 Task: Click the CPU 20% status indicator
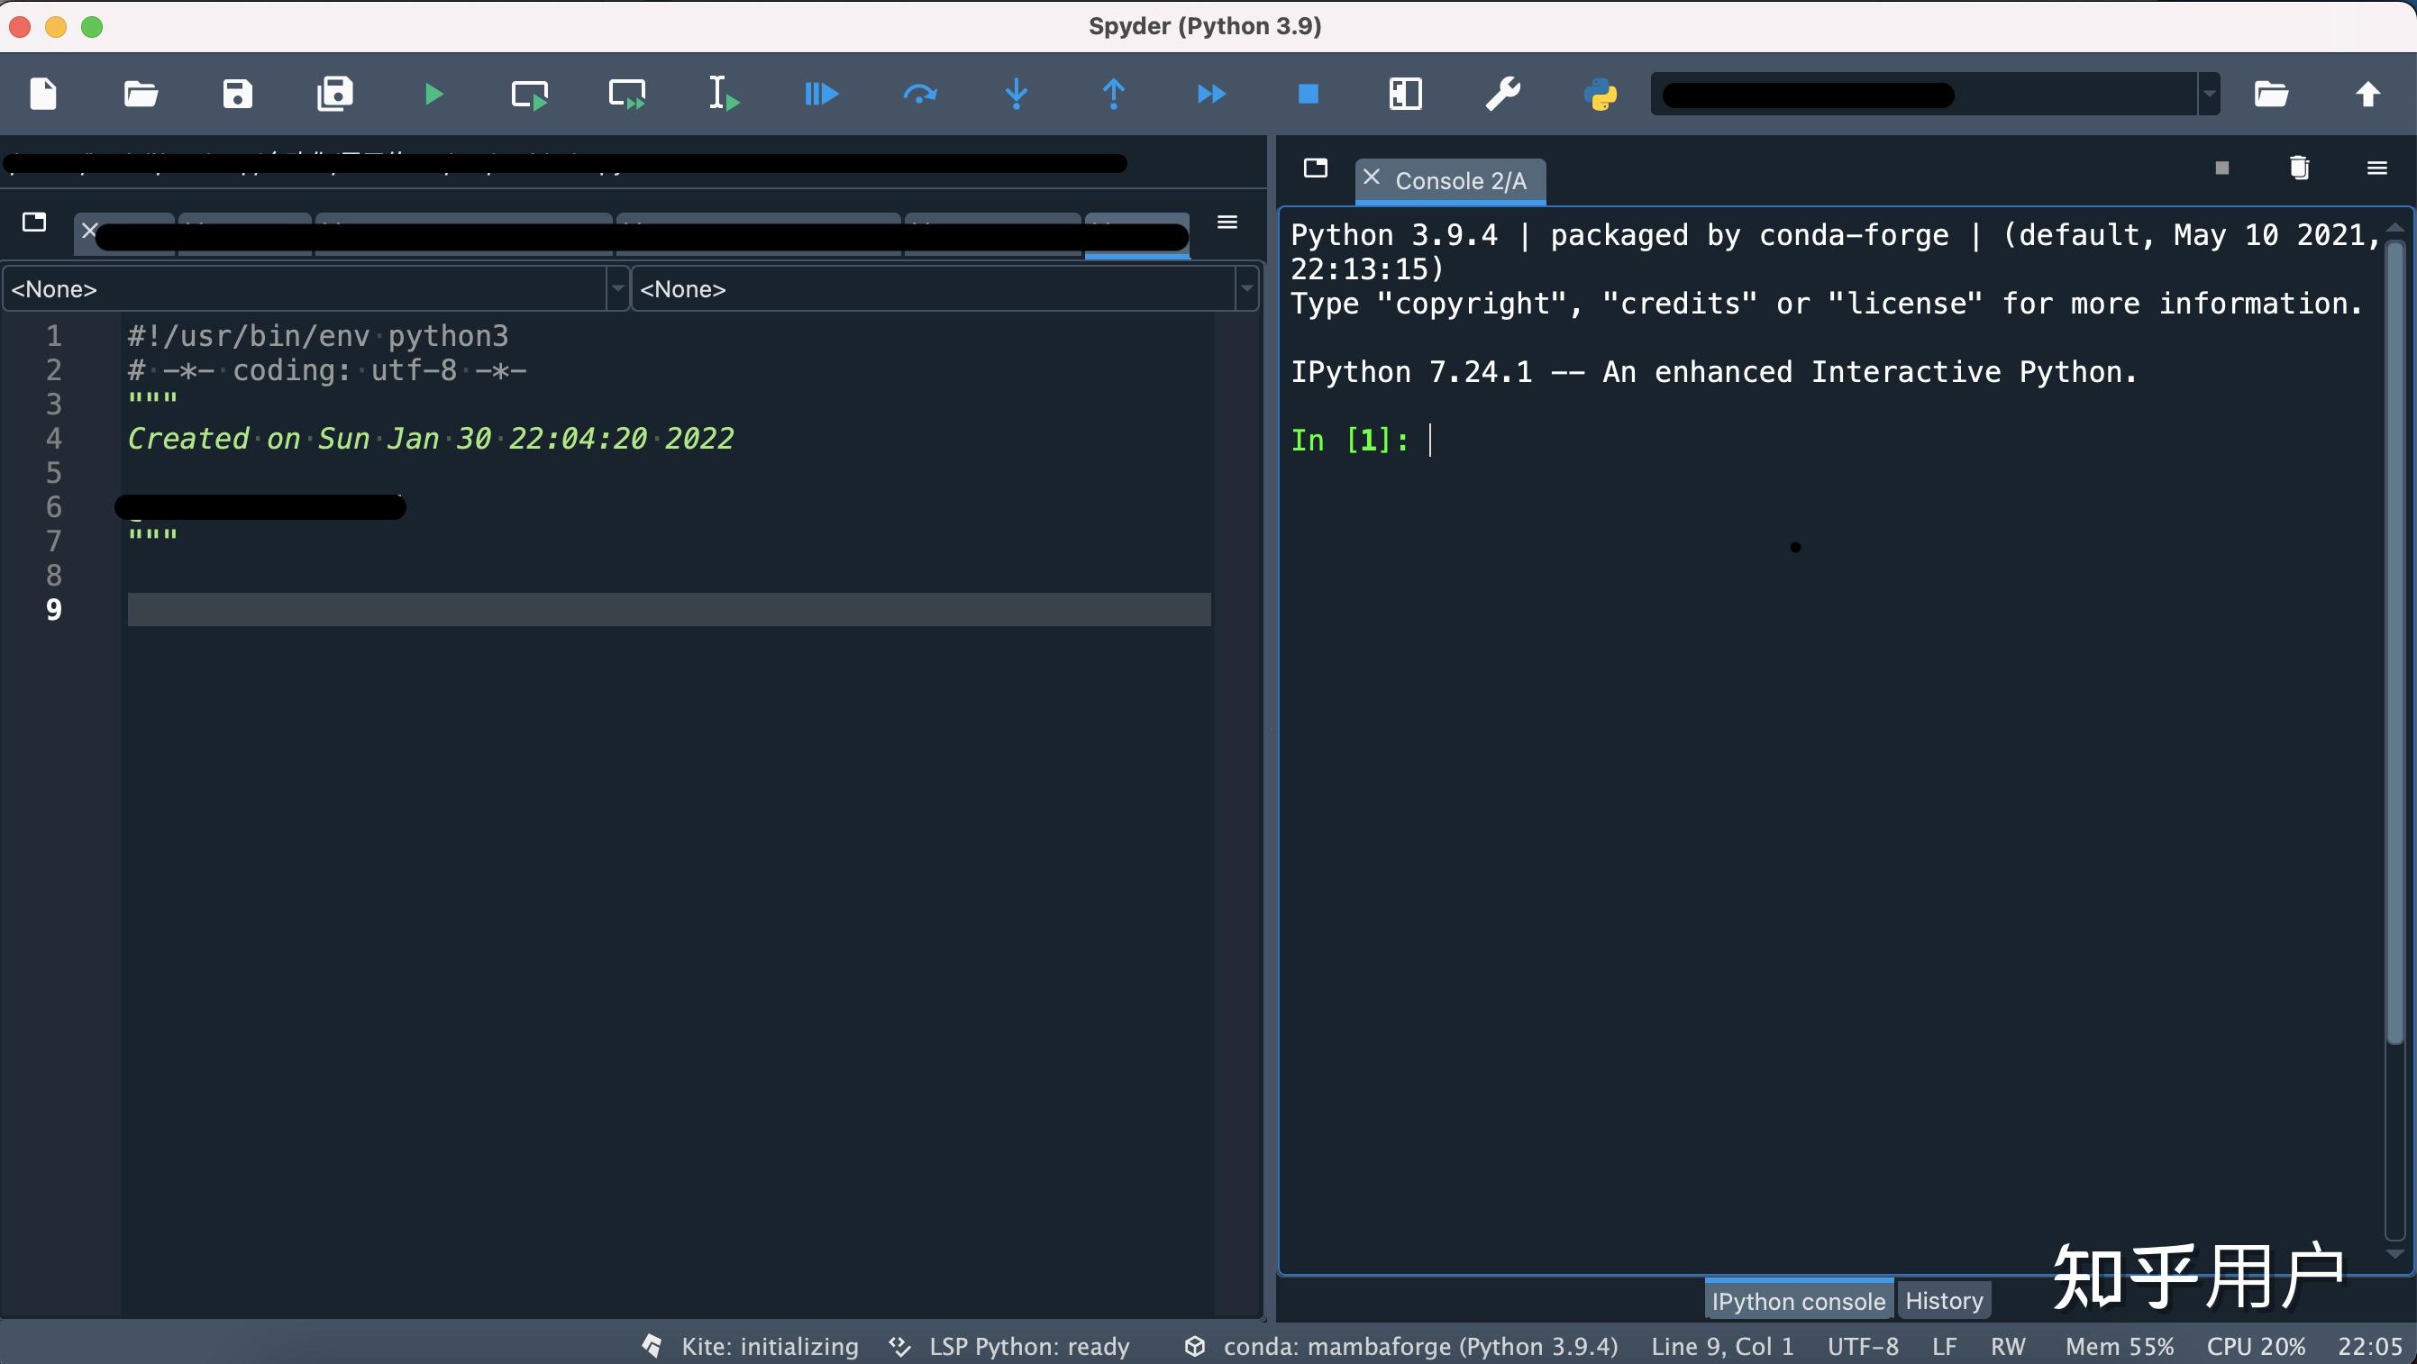coord(2256,1346)
